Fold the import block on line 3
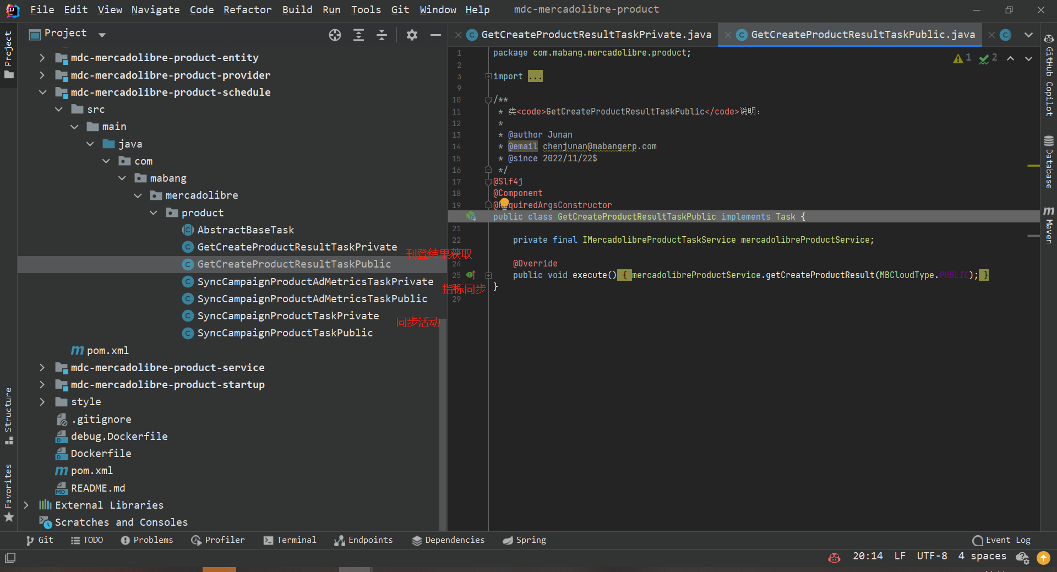Screen dimensions: 1057x572 coord(488,77)
